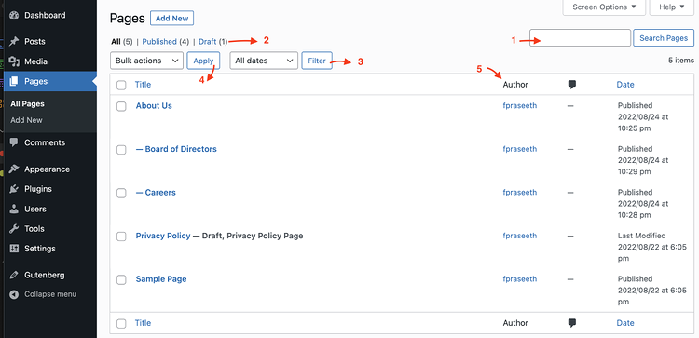Expand the All dates dropdown
Screen dimensions: 699x338
tap(264, 61)
